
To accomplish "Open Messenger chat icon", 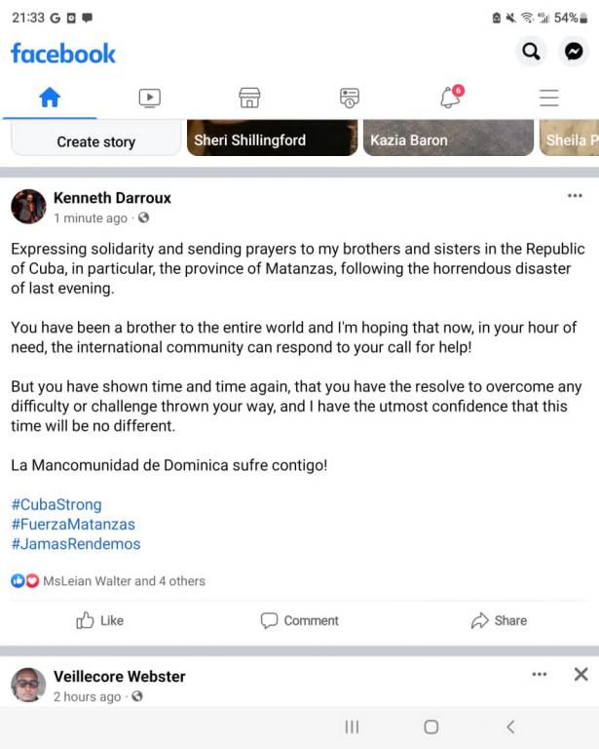I will [x=574, y=51].
